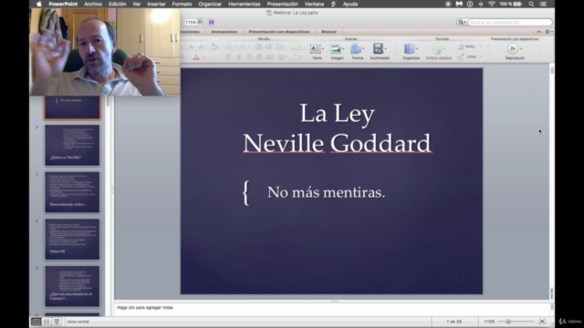Click the center text alignment icon

pyautogui.click(x=239, y=56)
